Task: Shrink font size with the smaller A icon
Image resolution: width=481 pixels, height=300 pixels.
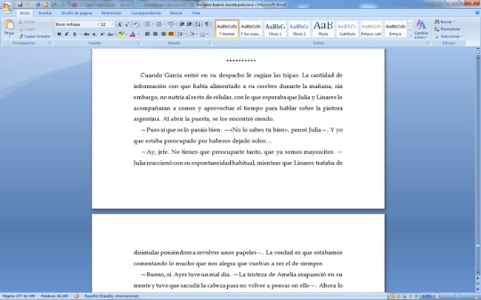Action: click(127, 24)
